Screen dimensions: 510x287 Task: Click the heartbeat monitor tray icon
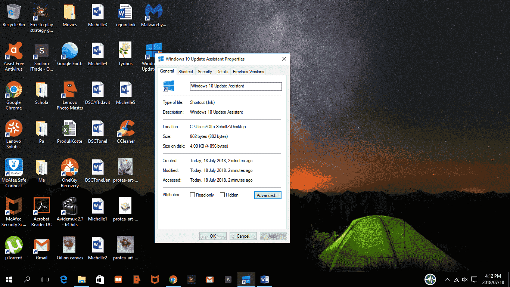click(x=430, y=280)
